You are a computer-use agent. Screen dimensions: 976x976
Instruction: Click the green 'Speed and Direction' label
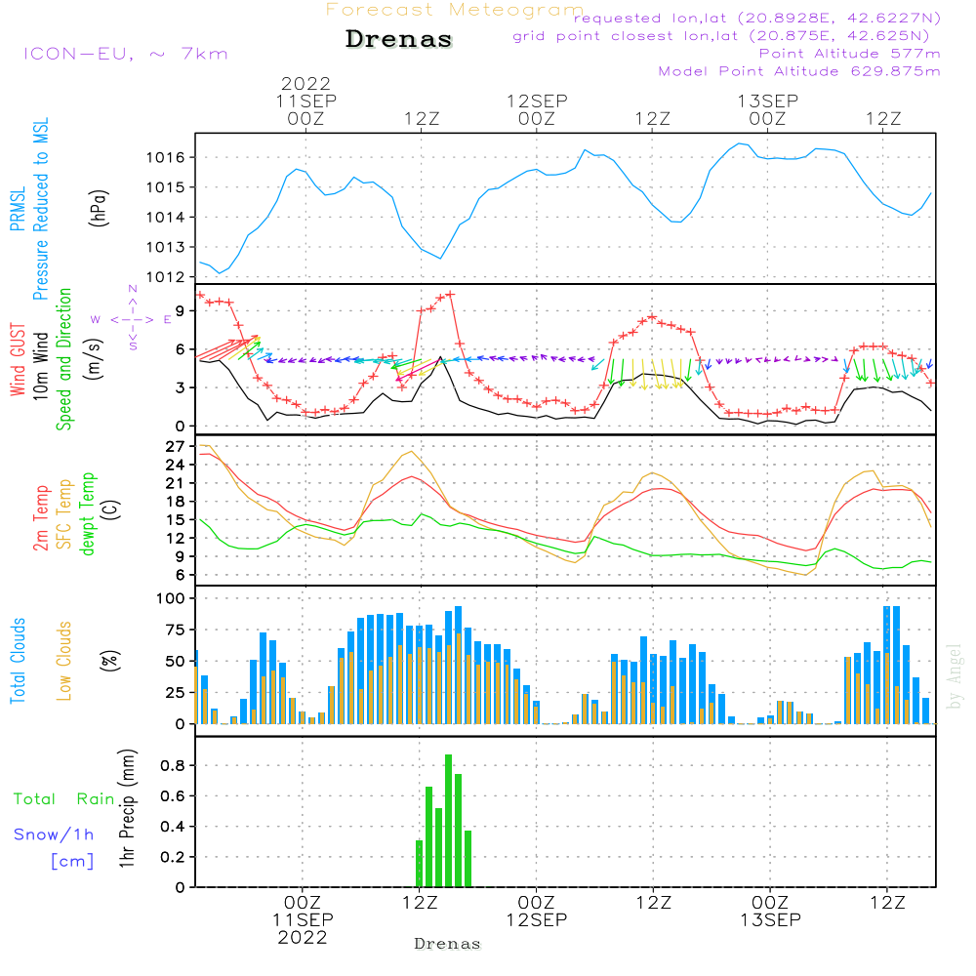63,359
